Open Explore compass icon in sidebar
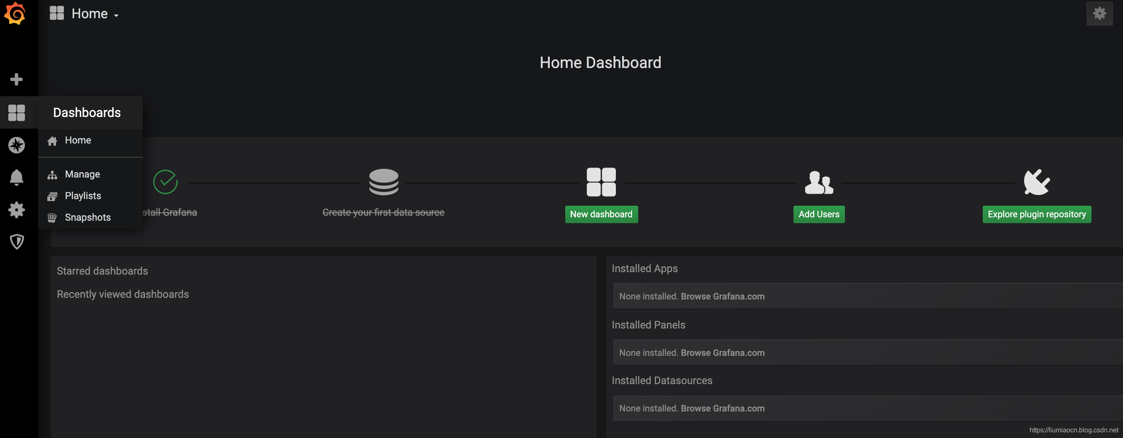 coord(17,145)
